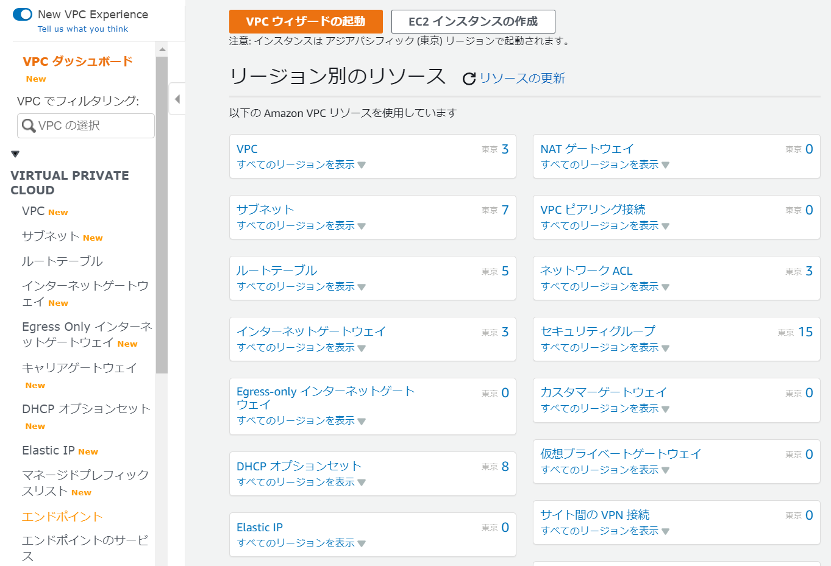Click the VPC count 3 for 東京
This screenshot has height=566, width=831.
click(505, 149)
